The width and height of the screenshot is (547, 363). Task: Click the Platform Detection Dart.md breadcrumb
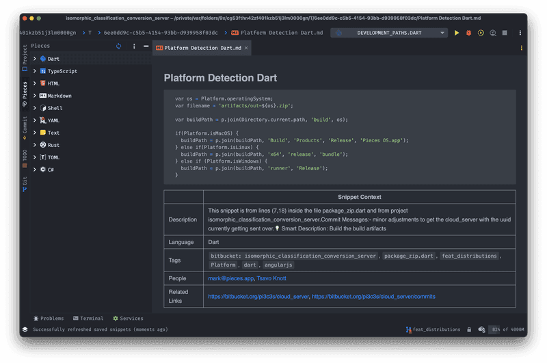click(278, 33)
